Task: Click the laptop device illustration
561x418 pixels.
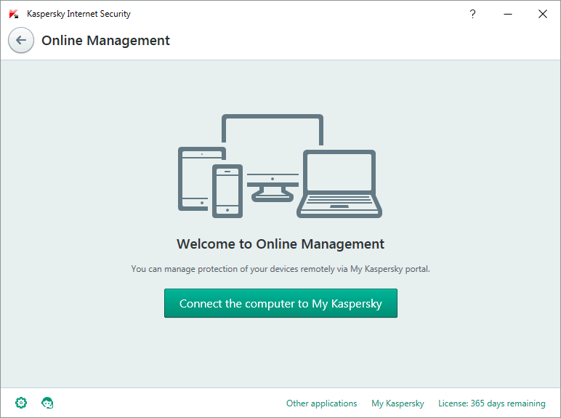Action: click(x=339, y=185)
